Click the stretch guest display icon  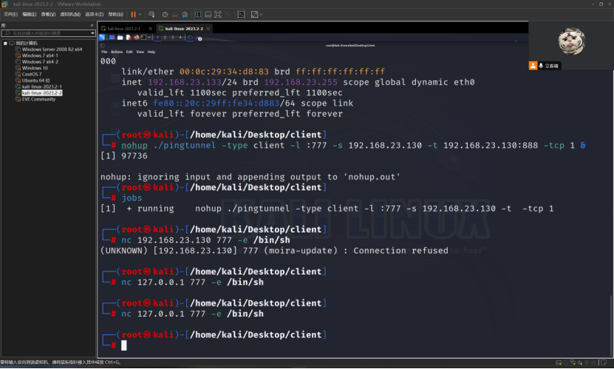pos(254,15)
